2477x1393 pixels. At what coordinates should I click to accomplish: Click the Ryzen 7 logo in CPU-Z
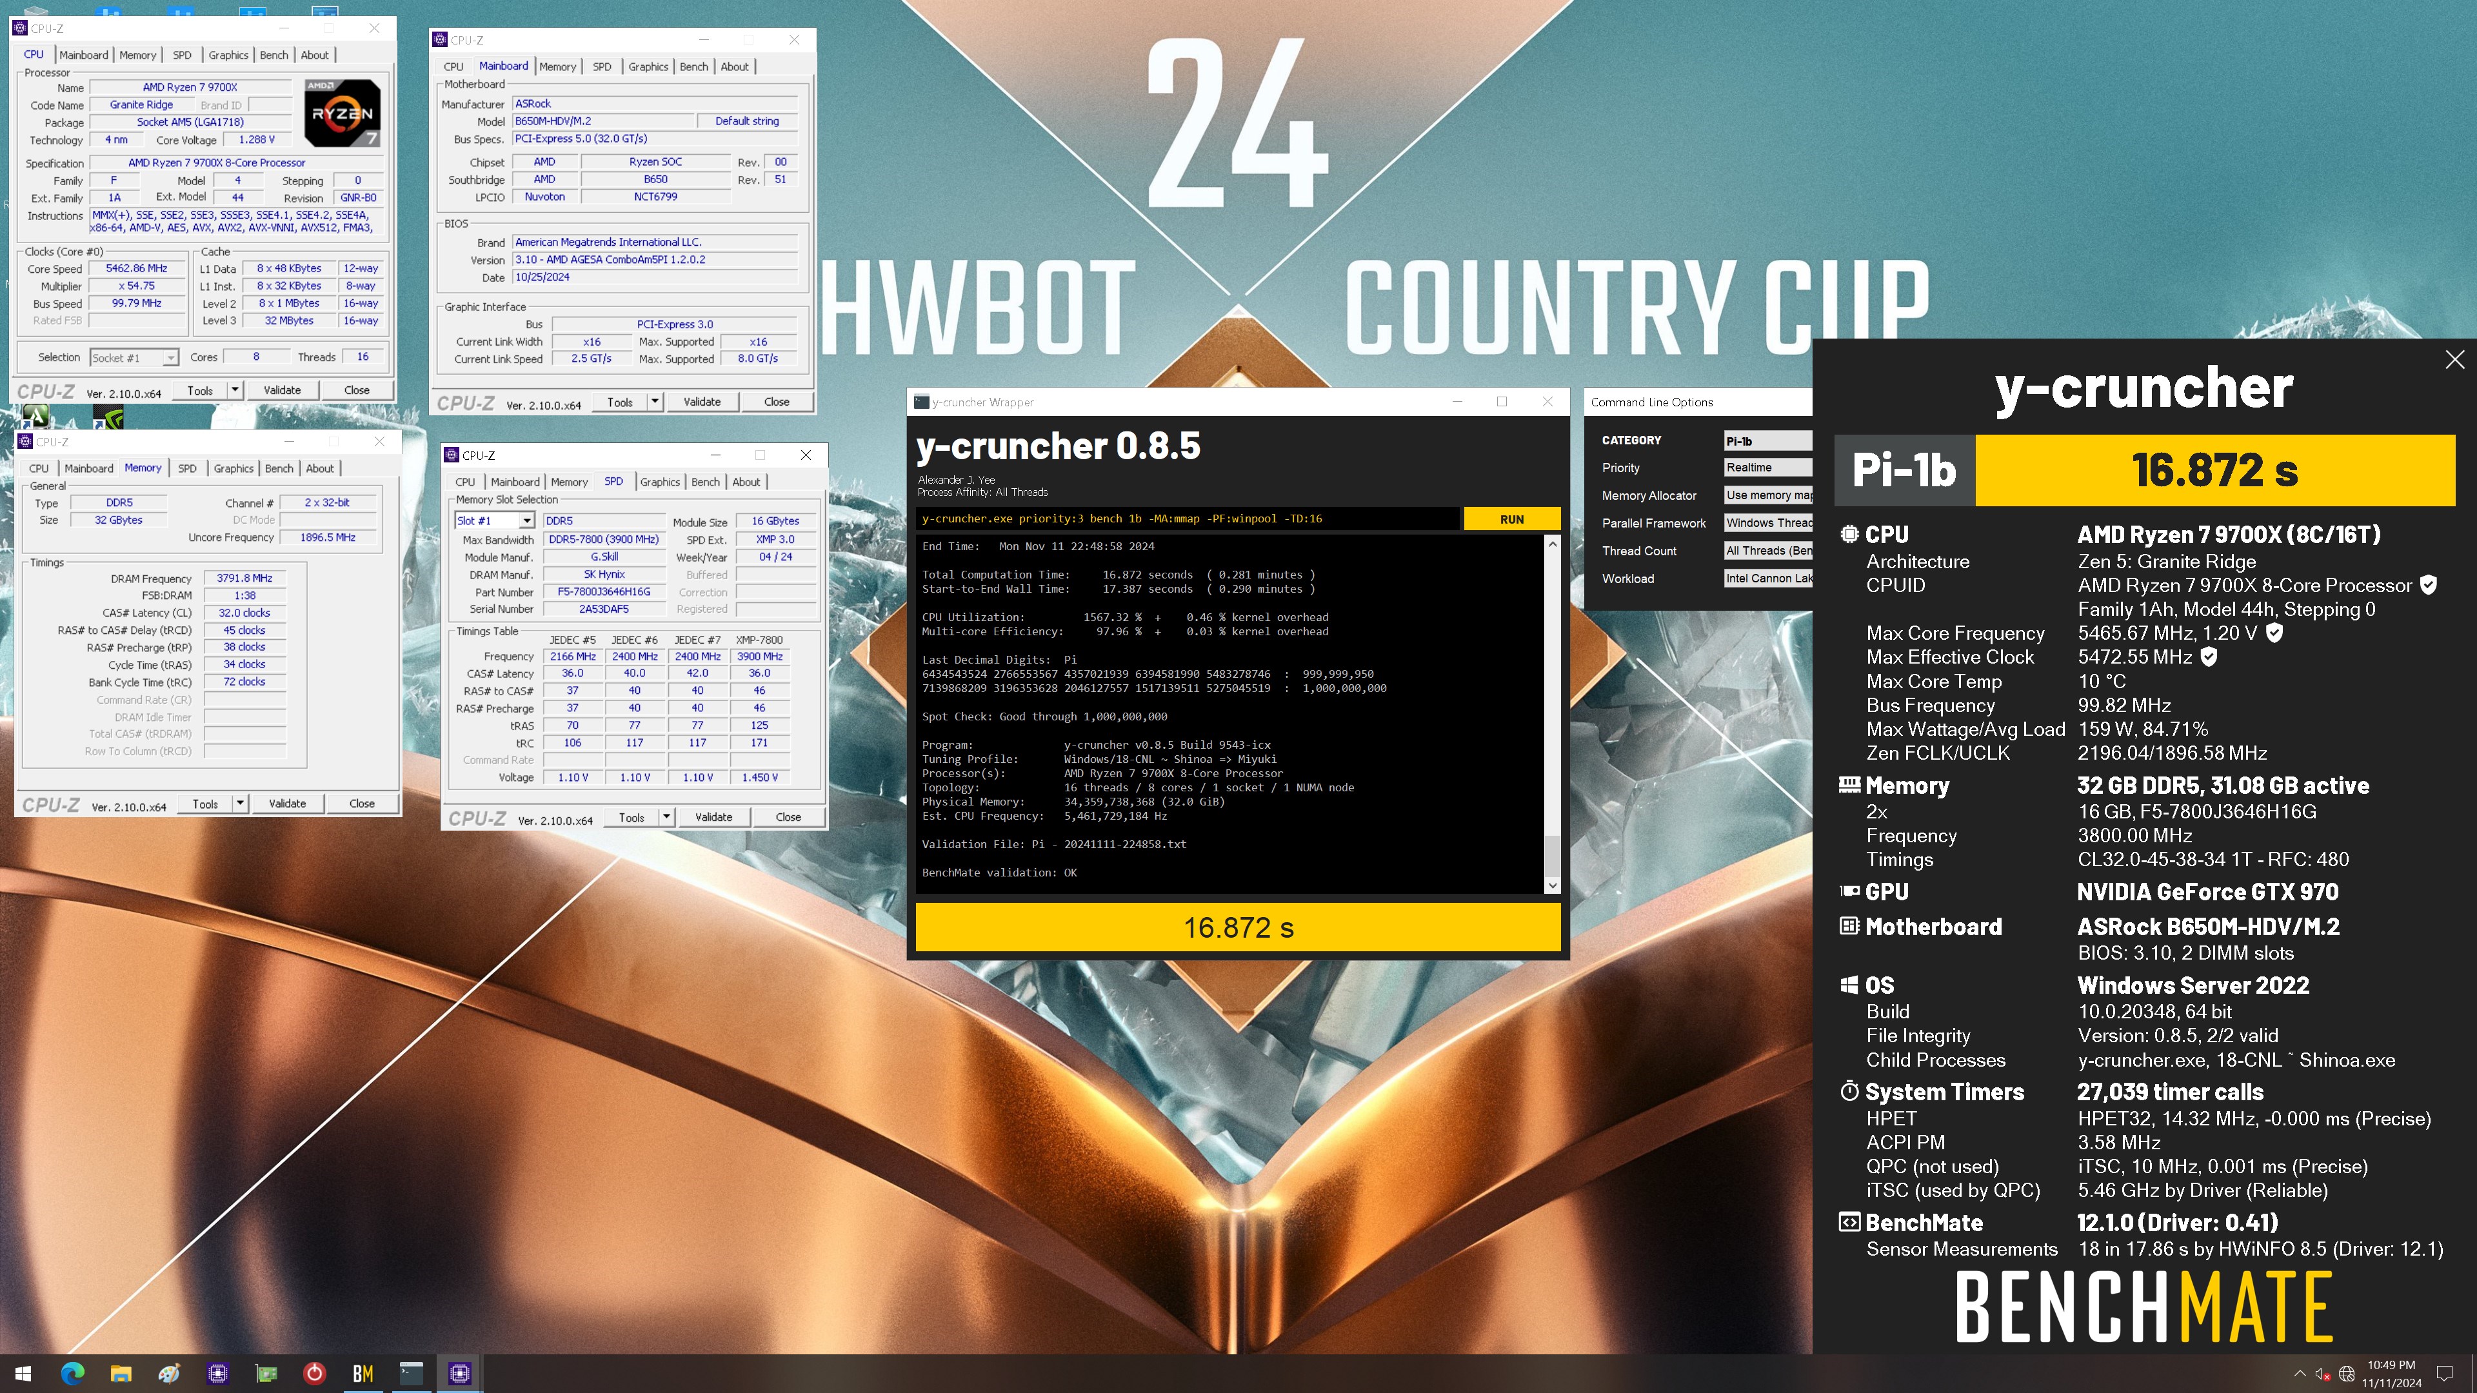click(343, 112)
